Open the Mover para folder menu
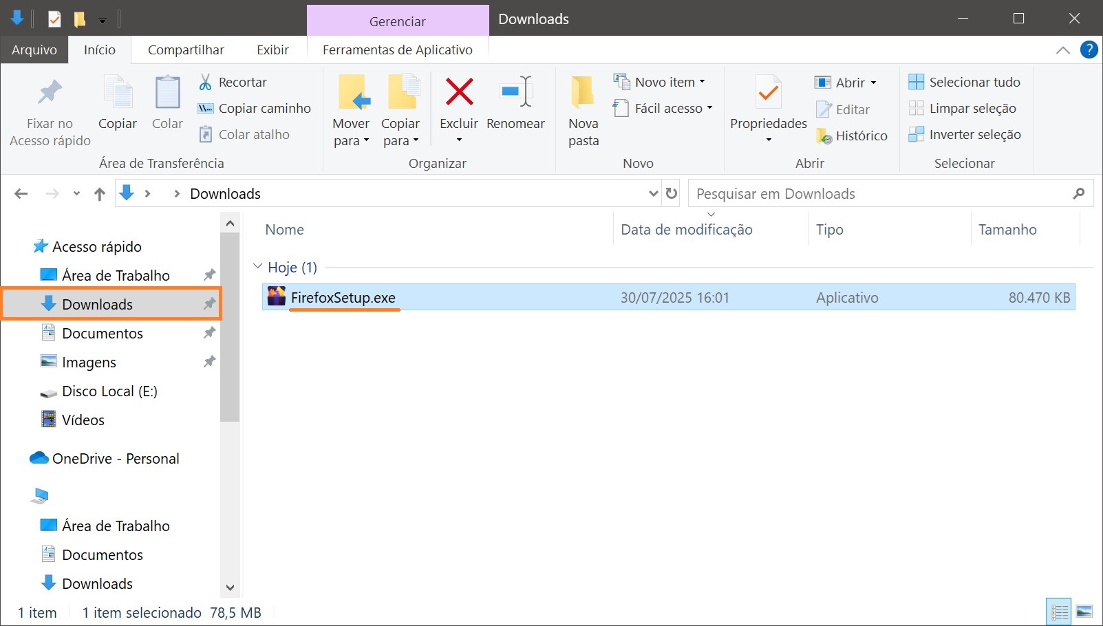This screenshot has height=626, width=1103. [351, 110]
